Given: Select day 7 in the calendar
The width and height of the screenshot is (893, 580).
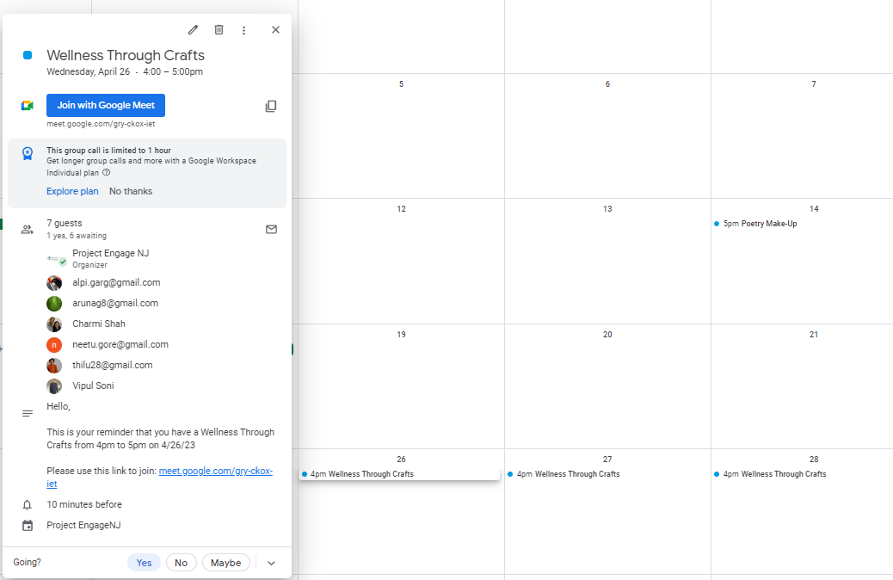Looking at the screenshot, I should (x=814, y=83).
